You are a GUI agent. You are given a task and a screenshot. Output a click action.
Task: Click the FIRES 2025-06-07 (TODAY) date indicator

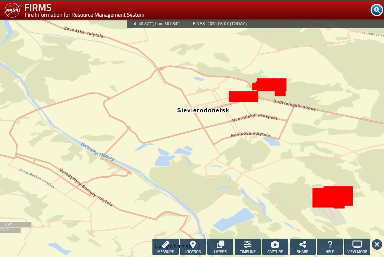220,24
